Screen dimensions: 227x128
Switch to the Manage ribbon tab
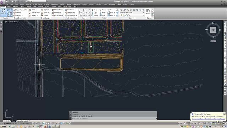(40, 6)
